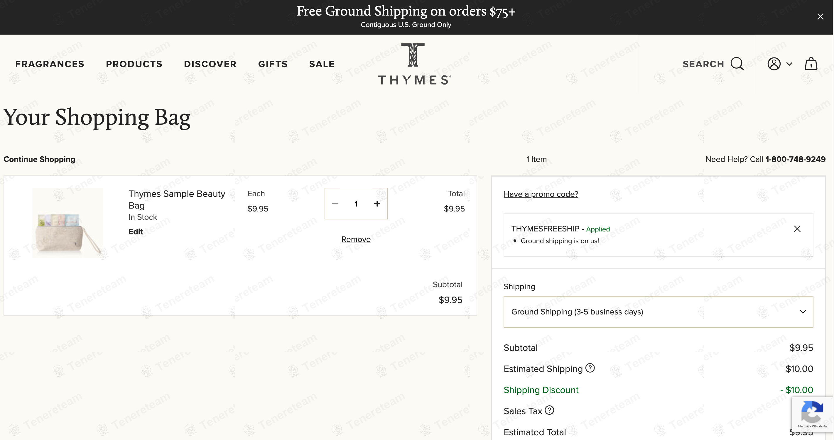
Task: Open the Discover menu
Action: [x=210, y=64]
